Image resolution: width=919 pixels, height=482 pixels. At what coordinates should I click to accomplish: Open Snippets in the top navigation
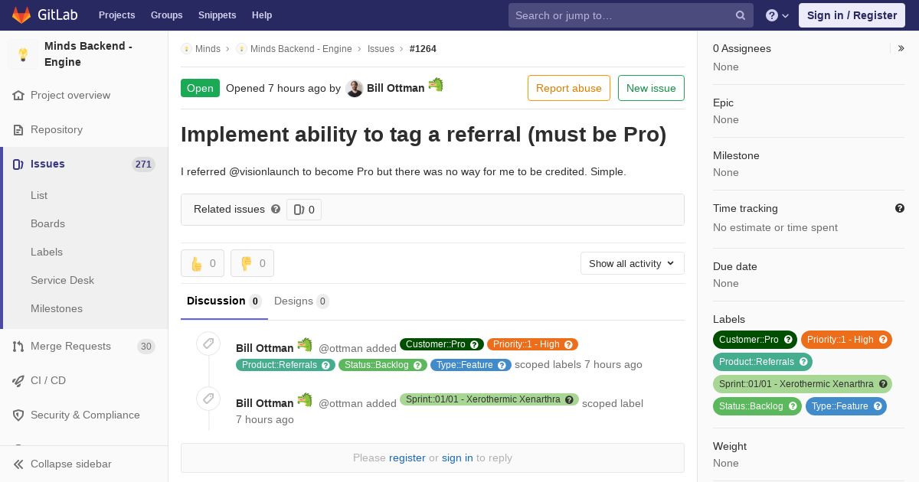217,15
